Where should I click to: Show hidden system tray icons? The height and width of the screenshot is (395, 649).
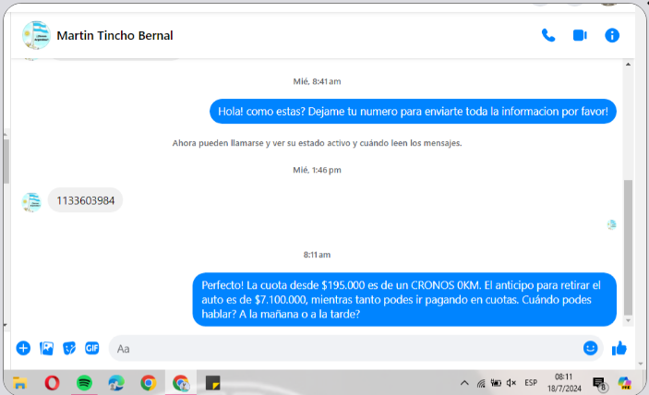coord(464,383)
